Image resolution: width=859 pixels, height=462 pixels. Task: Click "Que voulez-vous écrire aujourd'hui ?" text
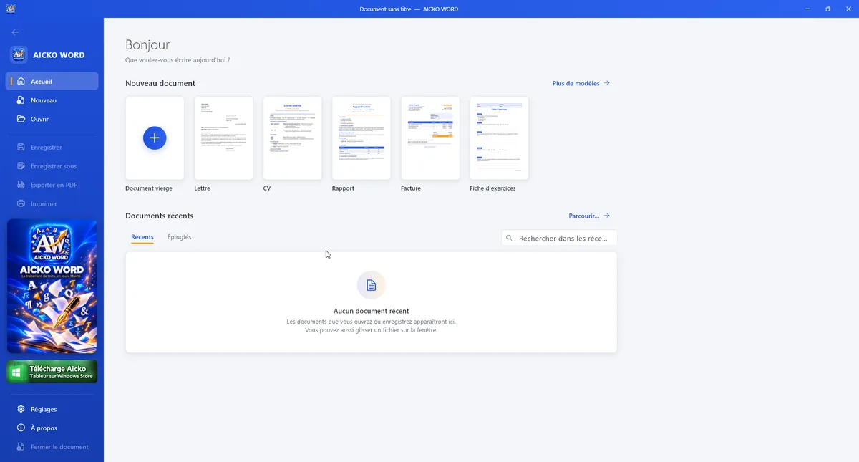(178, 60)
